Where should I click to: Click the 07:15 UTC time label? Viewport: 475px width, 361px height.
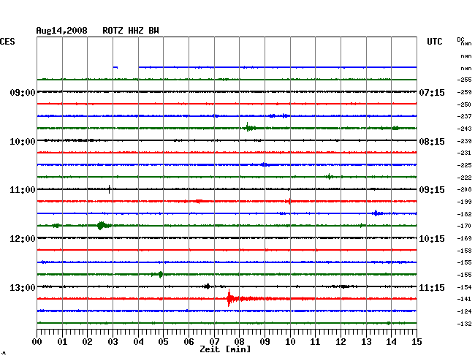(432, 92)
